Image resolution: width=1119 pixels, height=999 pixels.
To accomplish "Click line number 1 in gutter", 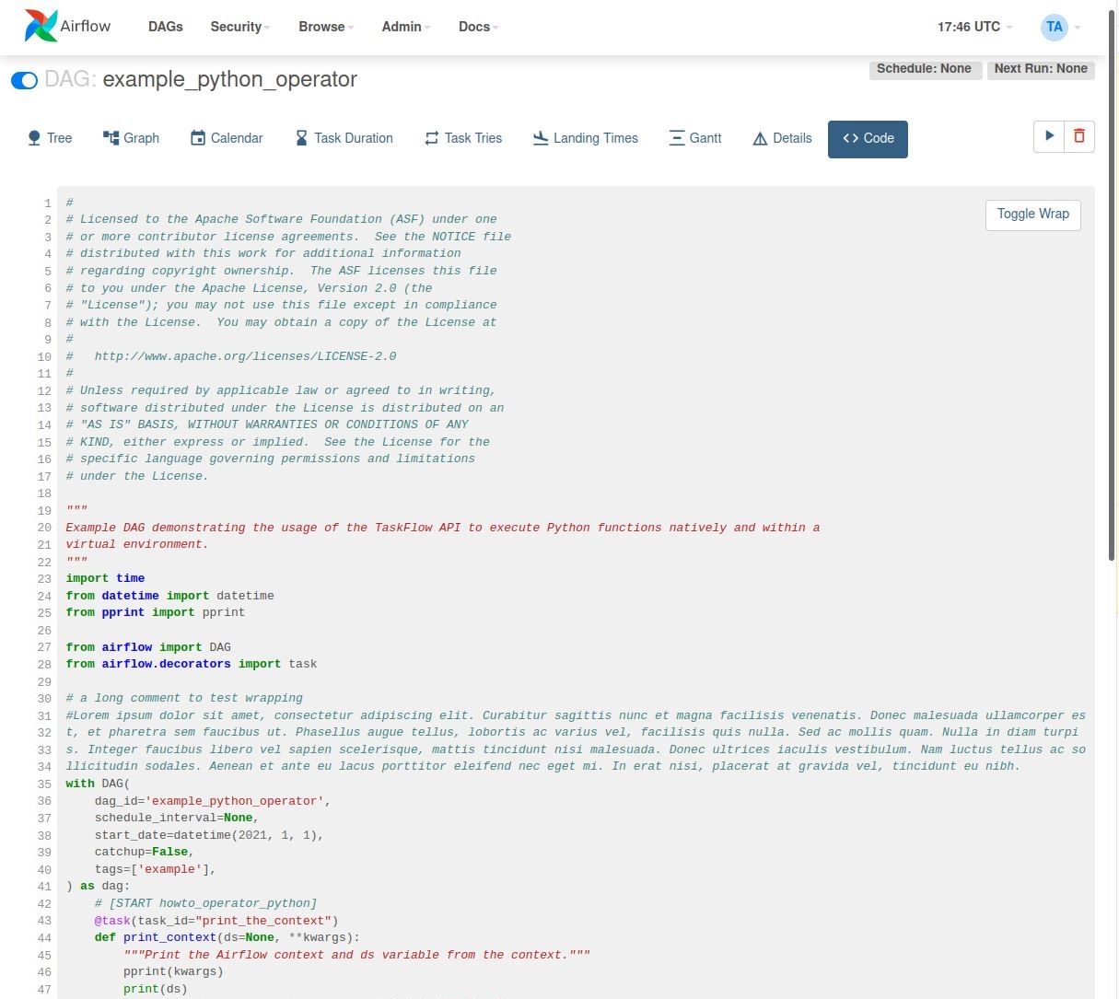I will (x=48, y=203).
